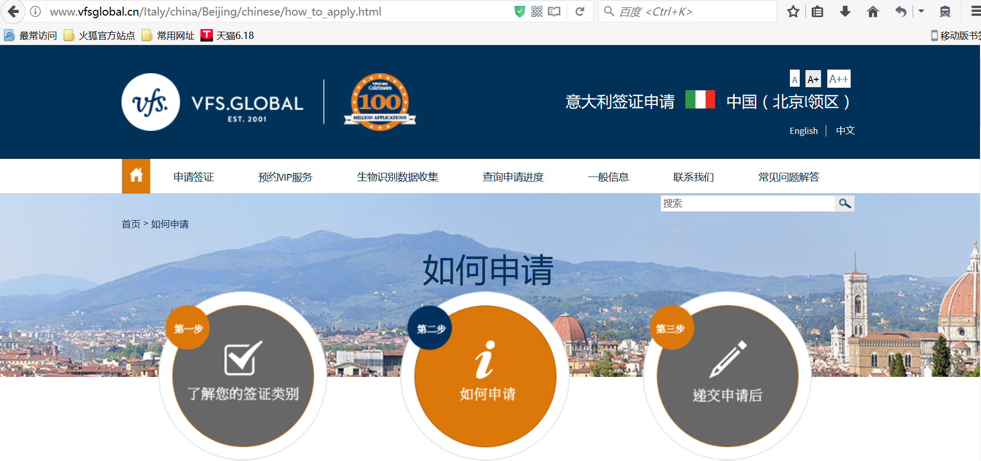Open the downloads arrow icon
The width and height of the screenshot is (981, 461).
845,11
